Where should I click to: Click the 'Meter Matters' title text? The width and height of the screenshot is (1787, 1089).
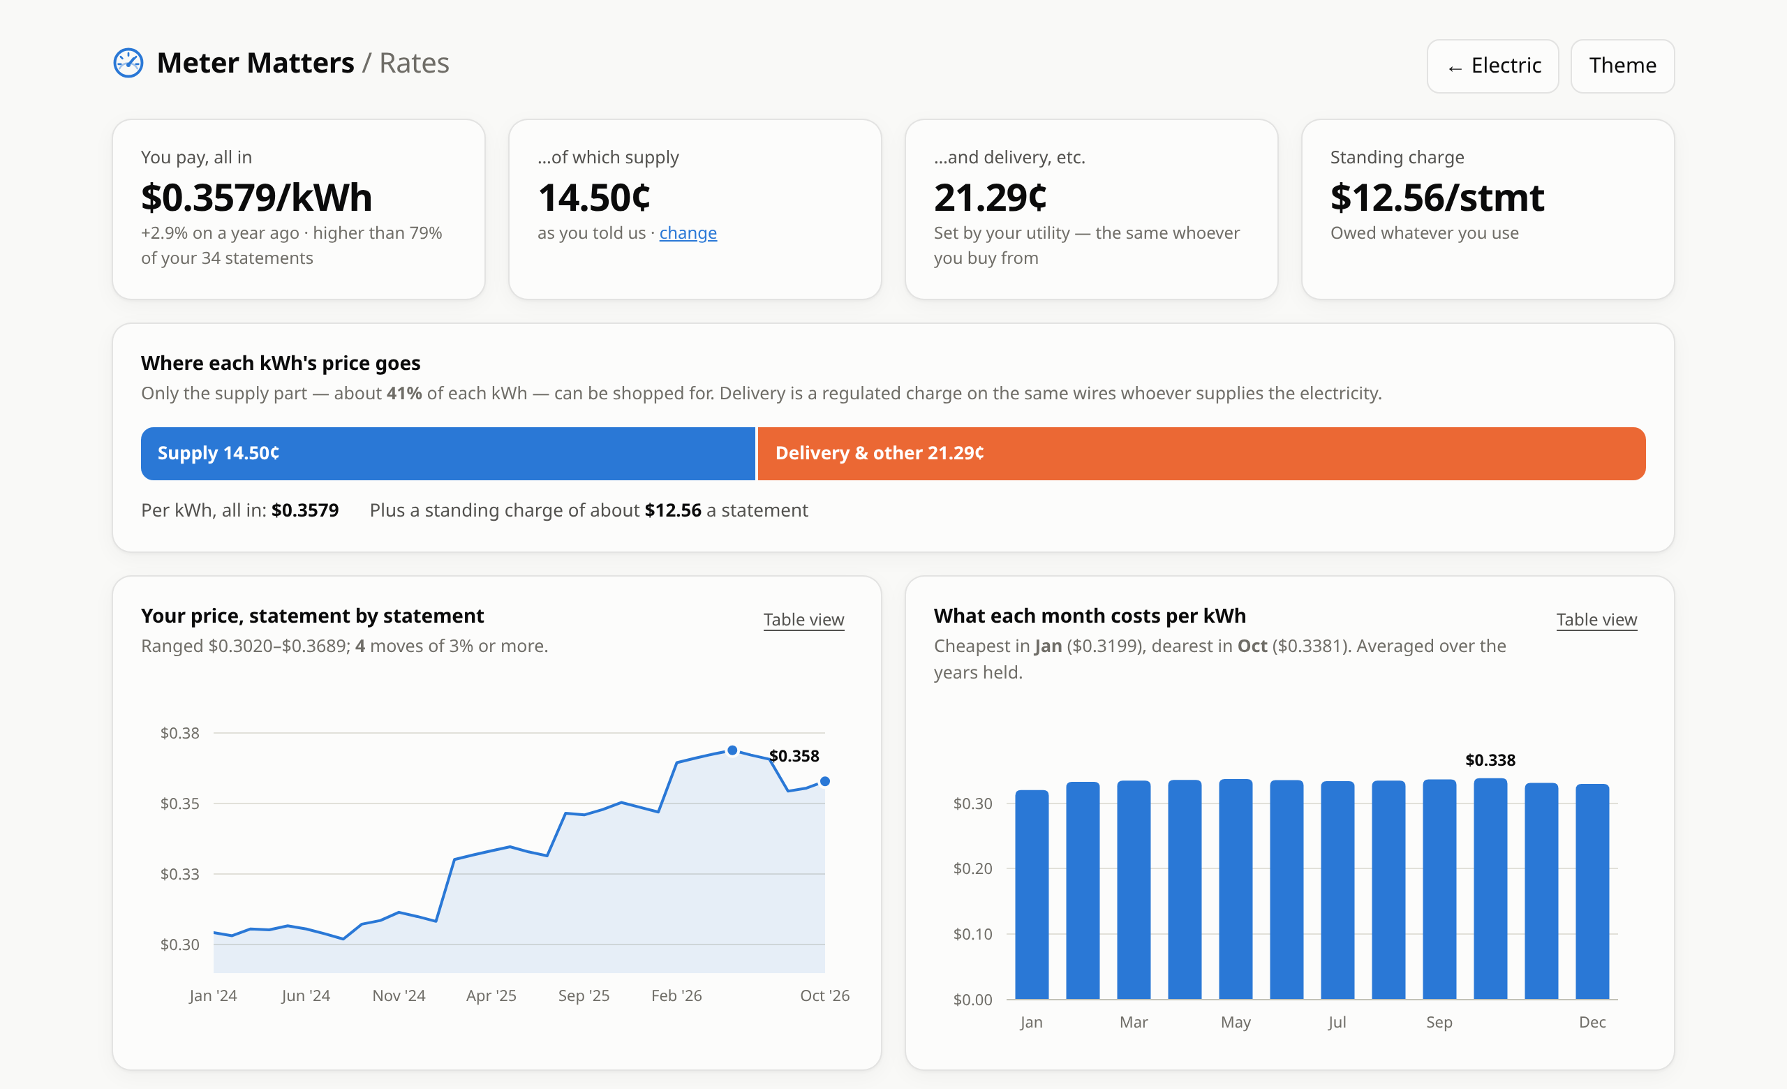pyautogui.click(x=255, y=63)
